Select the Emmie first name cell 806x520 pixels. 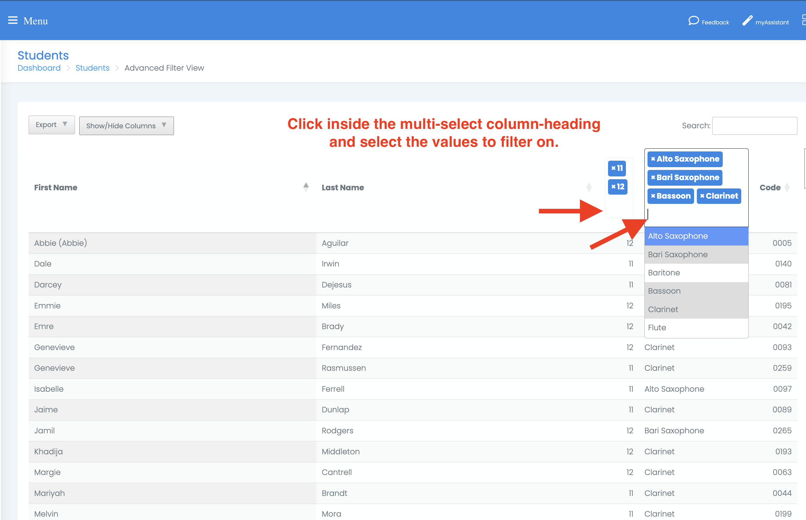172,306
